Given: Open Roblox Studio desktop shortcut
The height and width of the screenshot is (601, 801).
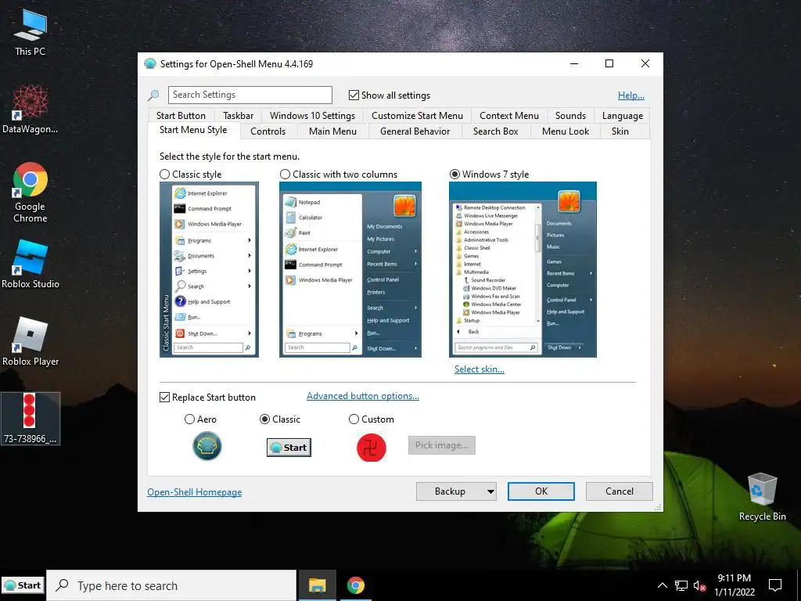Looking at the screenshot, I should tap(31, 265).
